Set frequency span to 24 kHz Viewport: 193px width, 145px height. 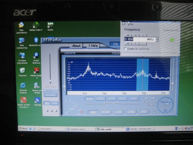tap(100, 99)
